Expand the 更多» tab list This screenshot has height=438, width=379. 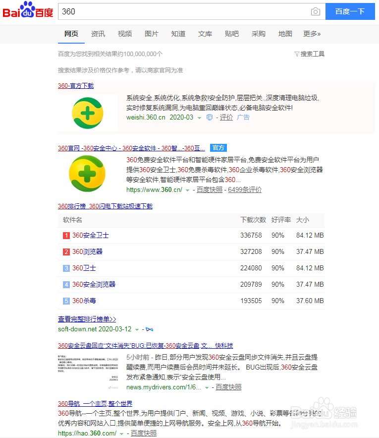[312, 34]
